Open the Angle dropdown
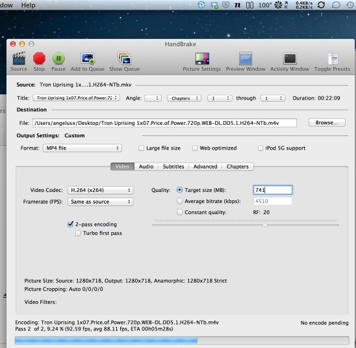Screen dimensions: 356x348 coord(153,98)
